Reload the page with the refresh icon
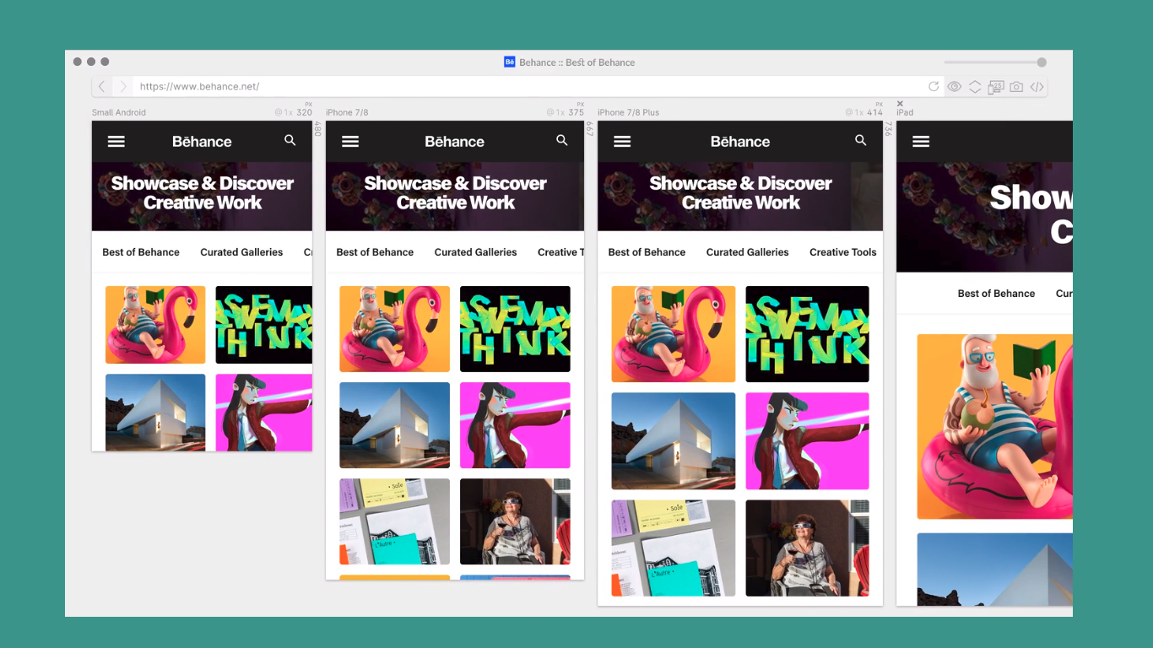The image size is (1153, 648). click(934, 87)
